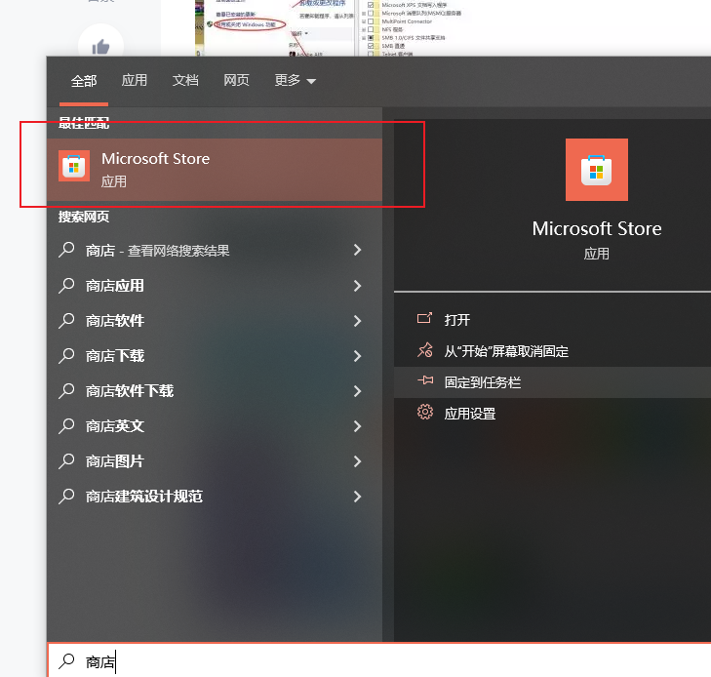The image size is (711, 677).
Task: Open Microsoft Store best match result
Action: point(215,170)
